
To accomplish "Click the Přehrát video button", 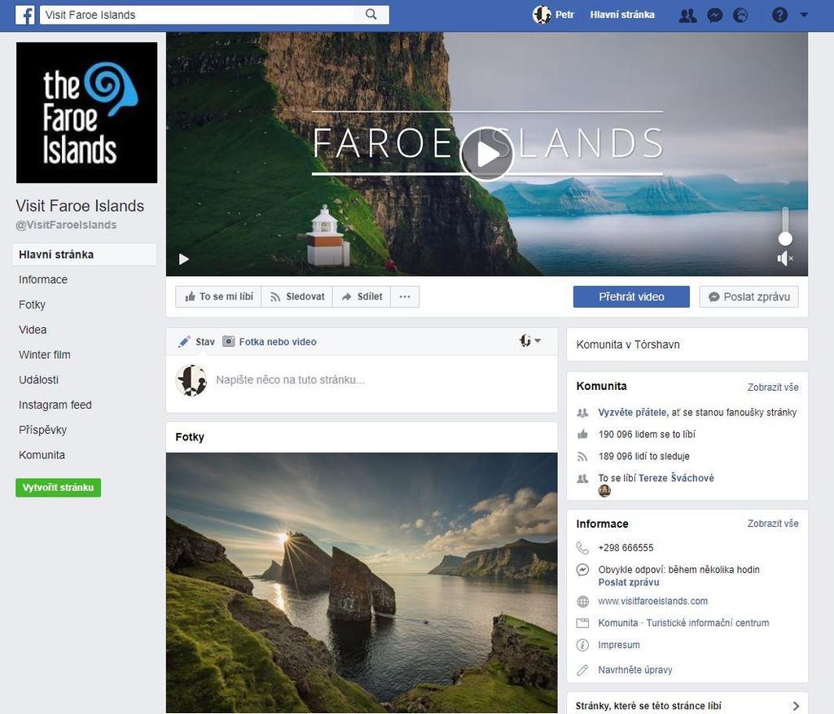I will click(x=631, y=296).
